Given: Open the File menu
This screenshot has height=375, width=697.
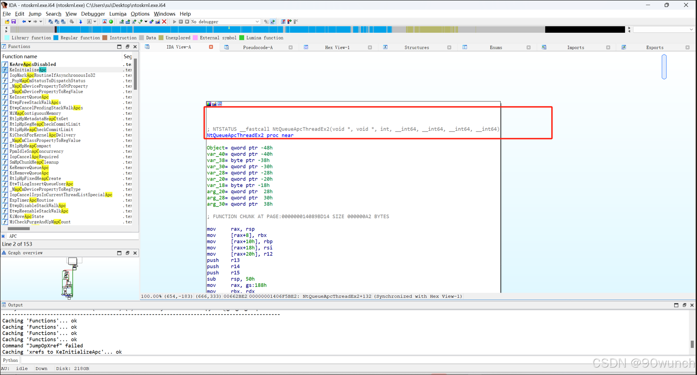Looking at the screenshot, I should tap(7, 14).
